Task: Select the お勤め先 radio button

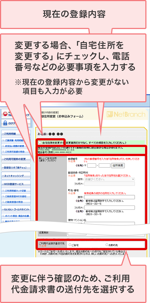Action: pos(107,245)
